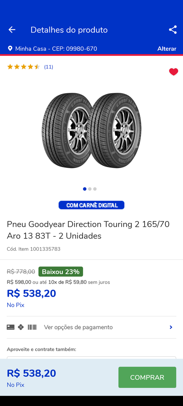This screenshot has height=406, width=183.
Task: Tap Alterar to change CEP
Action: tap(167, 49)
